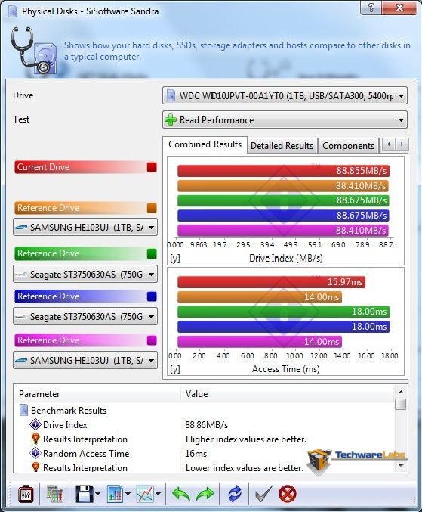This screenshot has width=422, height=512.
Task: Click the results list scrollbar down arrow
Action: (x=401, y=466)
